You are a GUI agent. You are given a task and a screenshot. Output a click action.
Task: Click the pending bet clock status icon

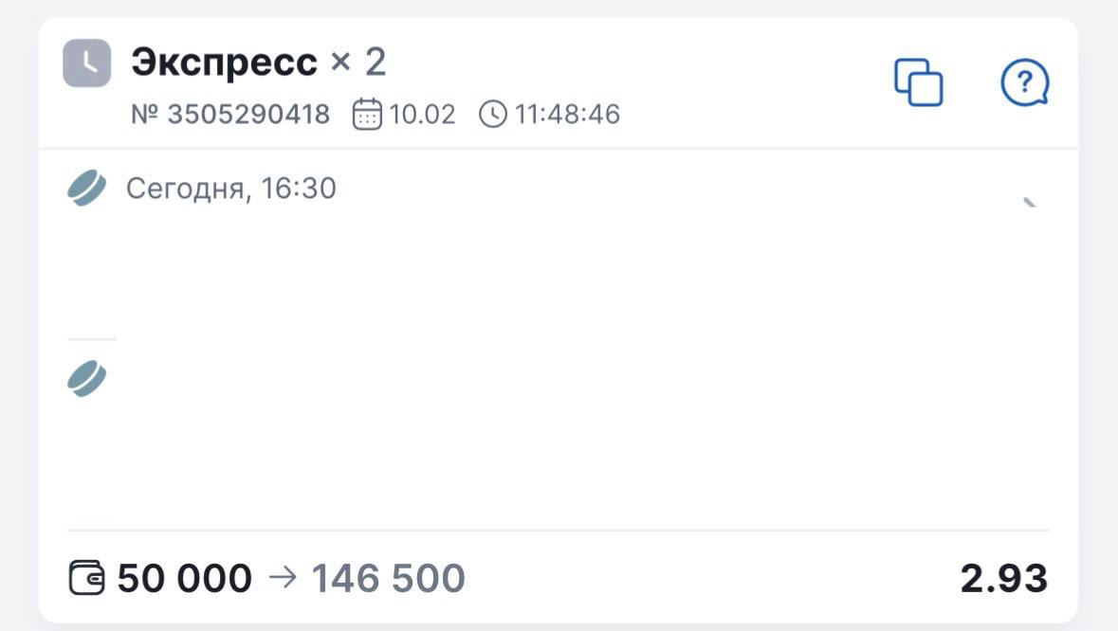86,63
